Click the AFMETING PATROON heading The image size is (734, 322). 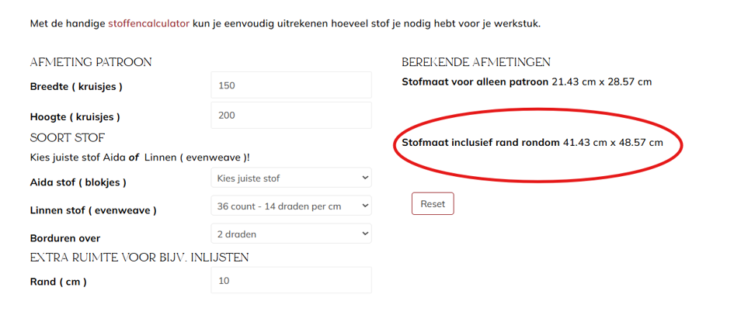click(x=91, y=62)
